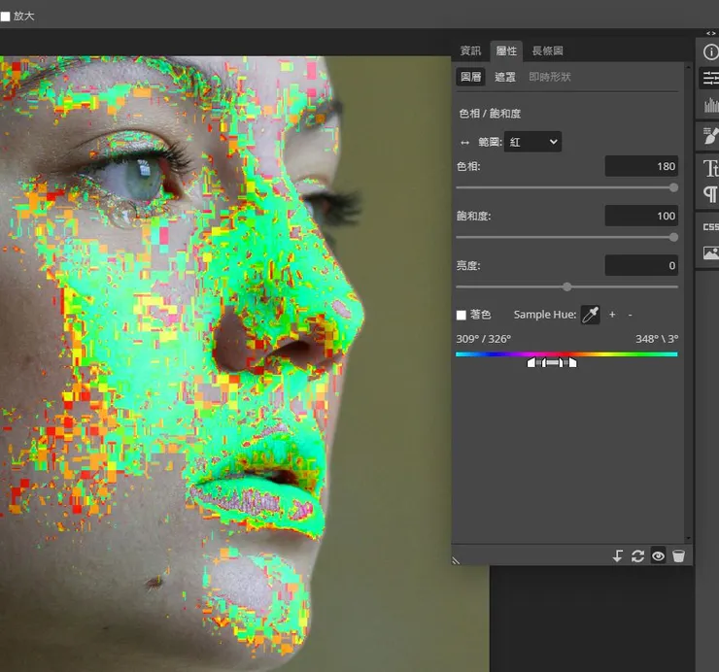Click the 飽和度 slider handle
This screenshot has height=672, width=719.
[x=673, y=237]
